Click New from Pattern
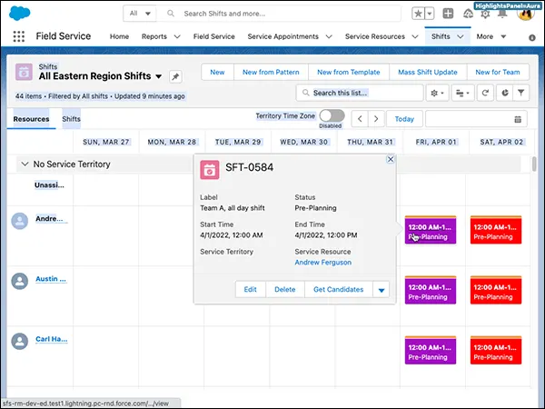This screenshot has height=409, width=545. click(x=271, y=73)
